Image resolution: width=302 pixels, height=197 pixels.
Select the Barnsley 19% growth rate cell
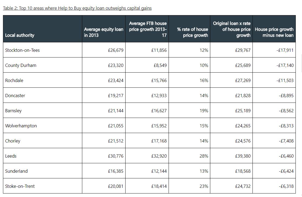[204, 111]
